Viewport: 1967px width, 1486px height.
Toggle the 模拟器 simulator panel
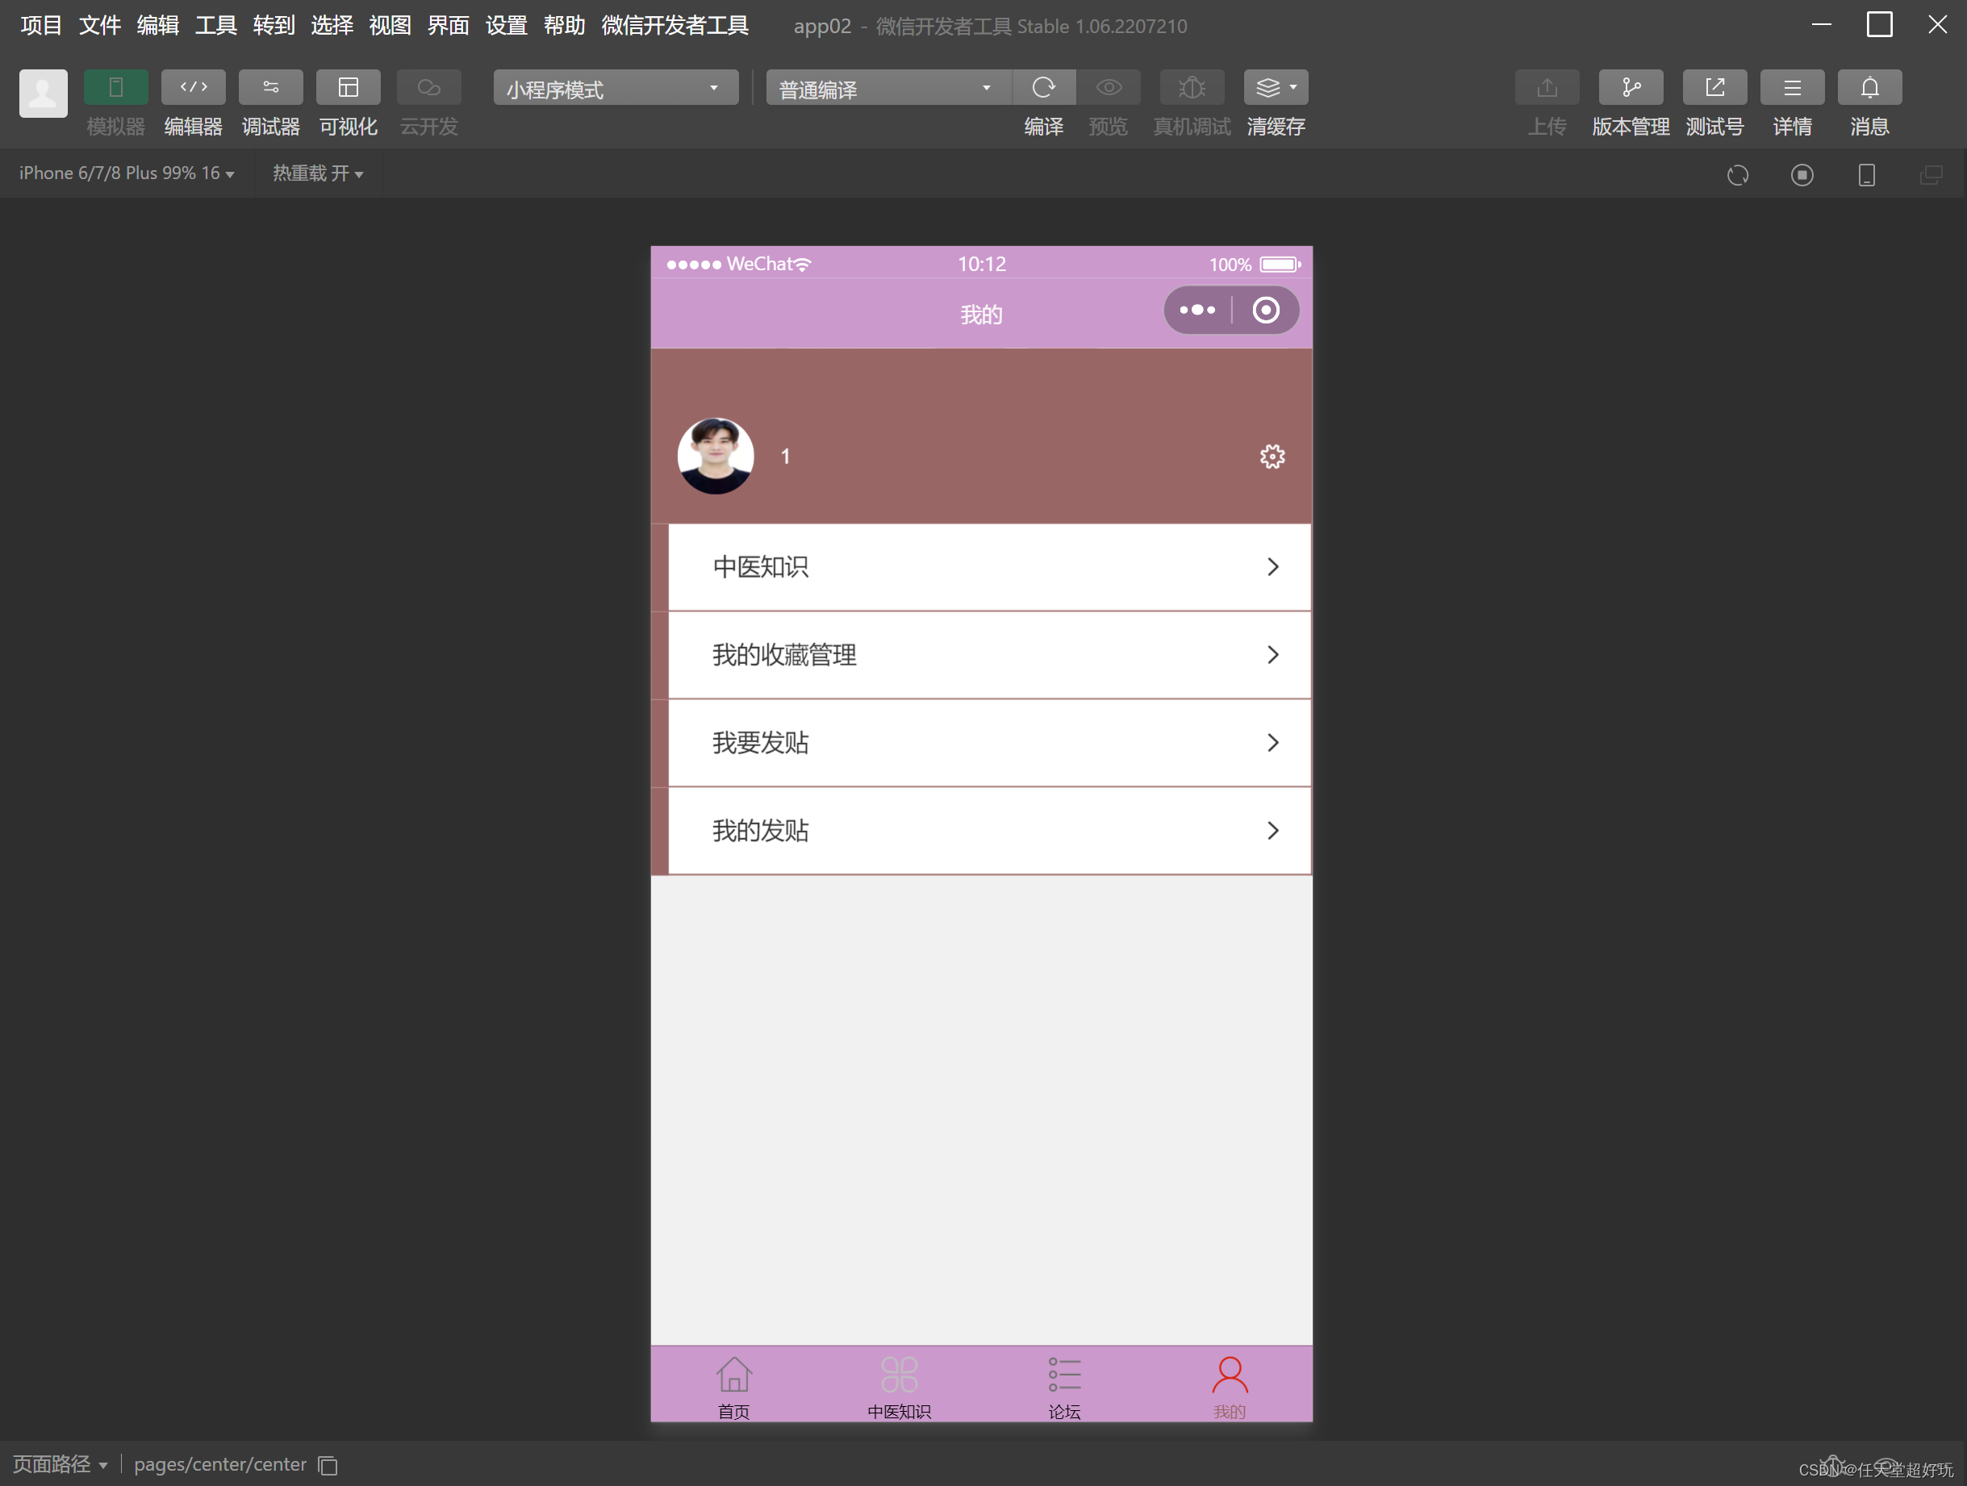pos(115,87)
